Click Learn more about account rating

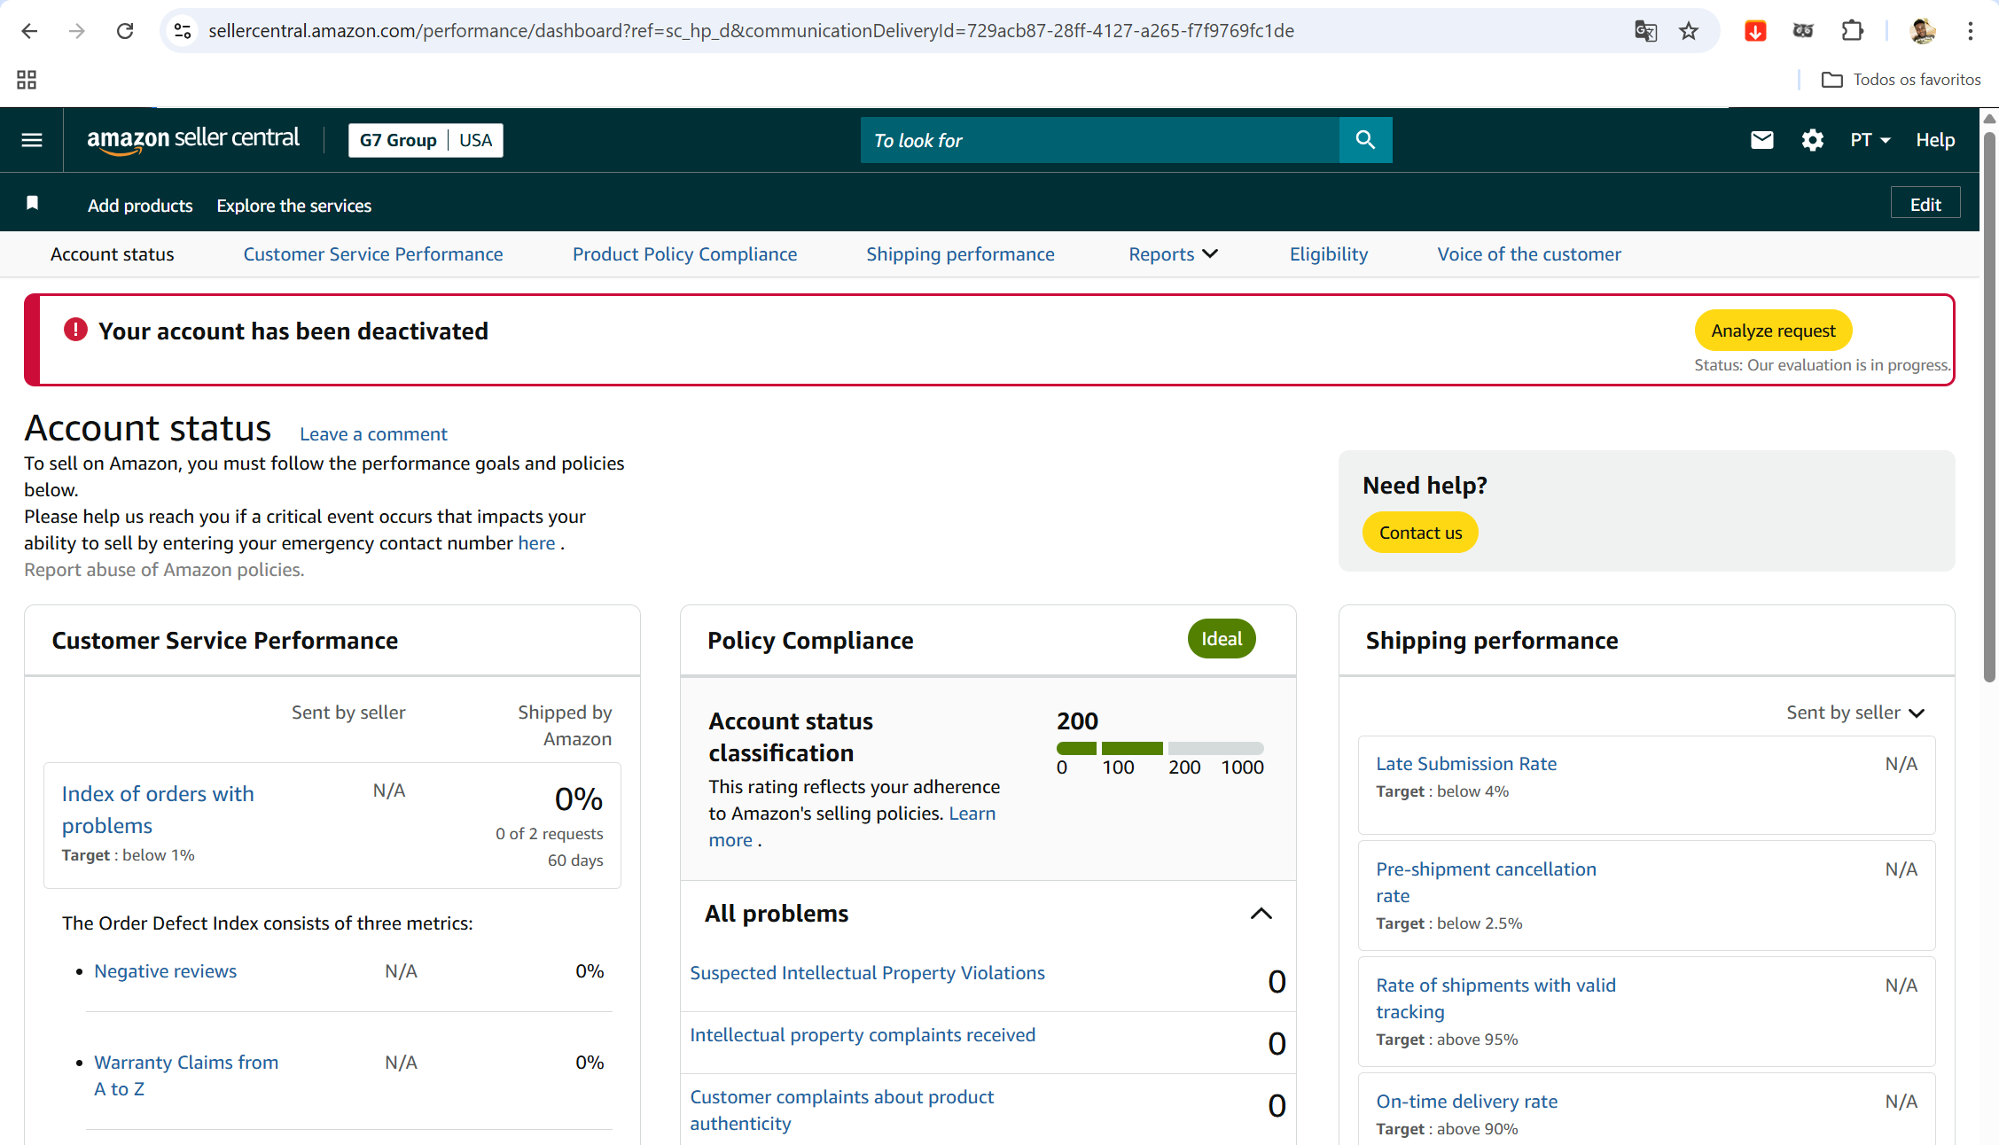click(x=852, y=827)
